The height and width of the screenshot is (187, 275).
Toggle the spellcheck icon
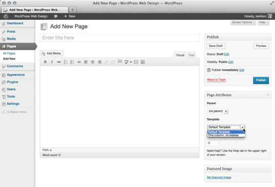[126, 62]
